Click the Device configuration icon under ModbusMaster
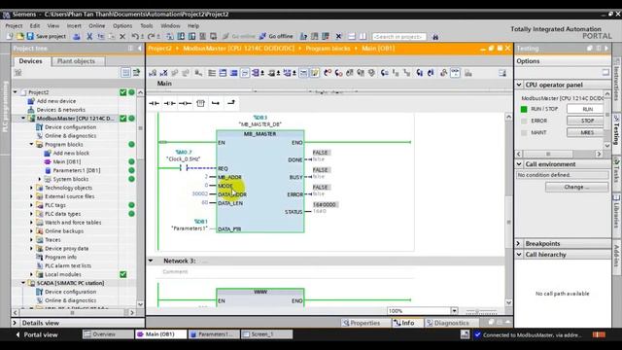This screenshot has width=622, height=350. tap(39, 127)
